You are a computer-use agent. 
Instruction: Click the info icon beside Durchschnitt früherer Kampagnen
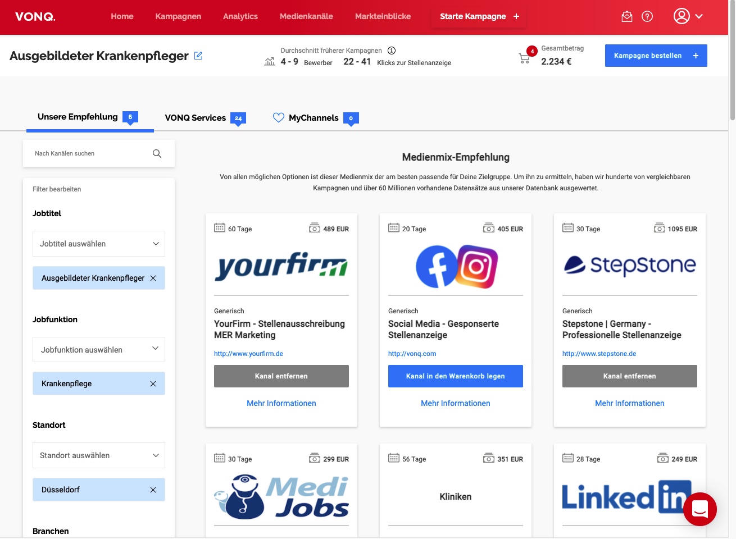tap(392, 50)
